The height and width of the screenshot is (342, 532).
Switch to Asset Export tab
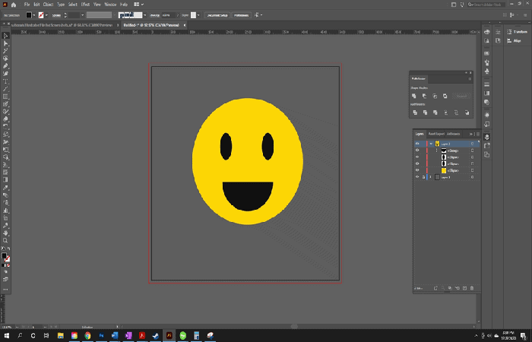[x=436, y=134]
